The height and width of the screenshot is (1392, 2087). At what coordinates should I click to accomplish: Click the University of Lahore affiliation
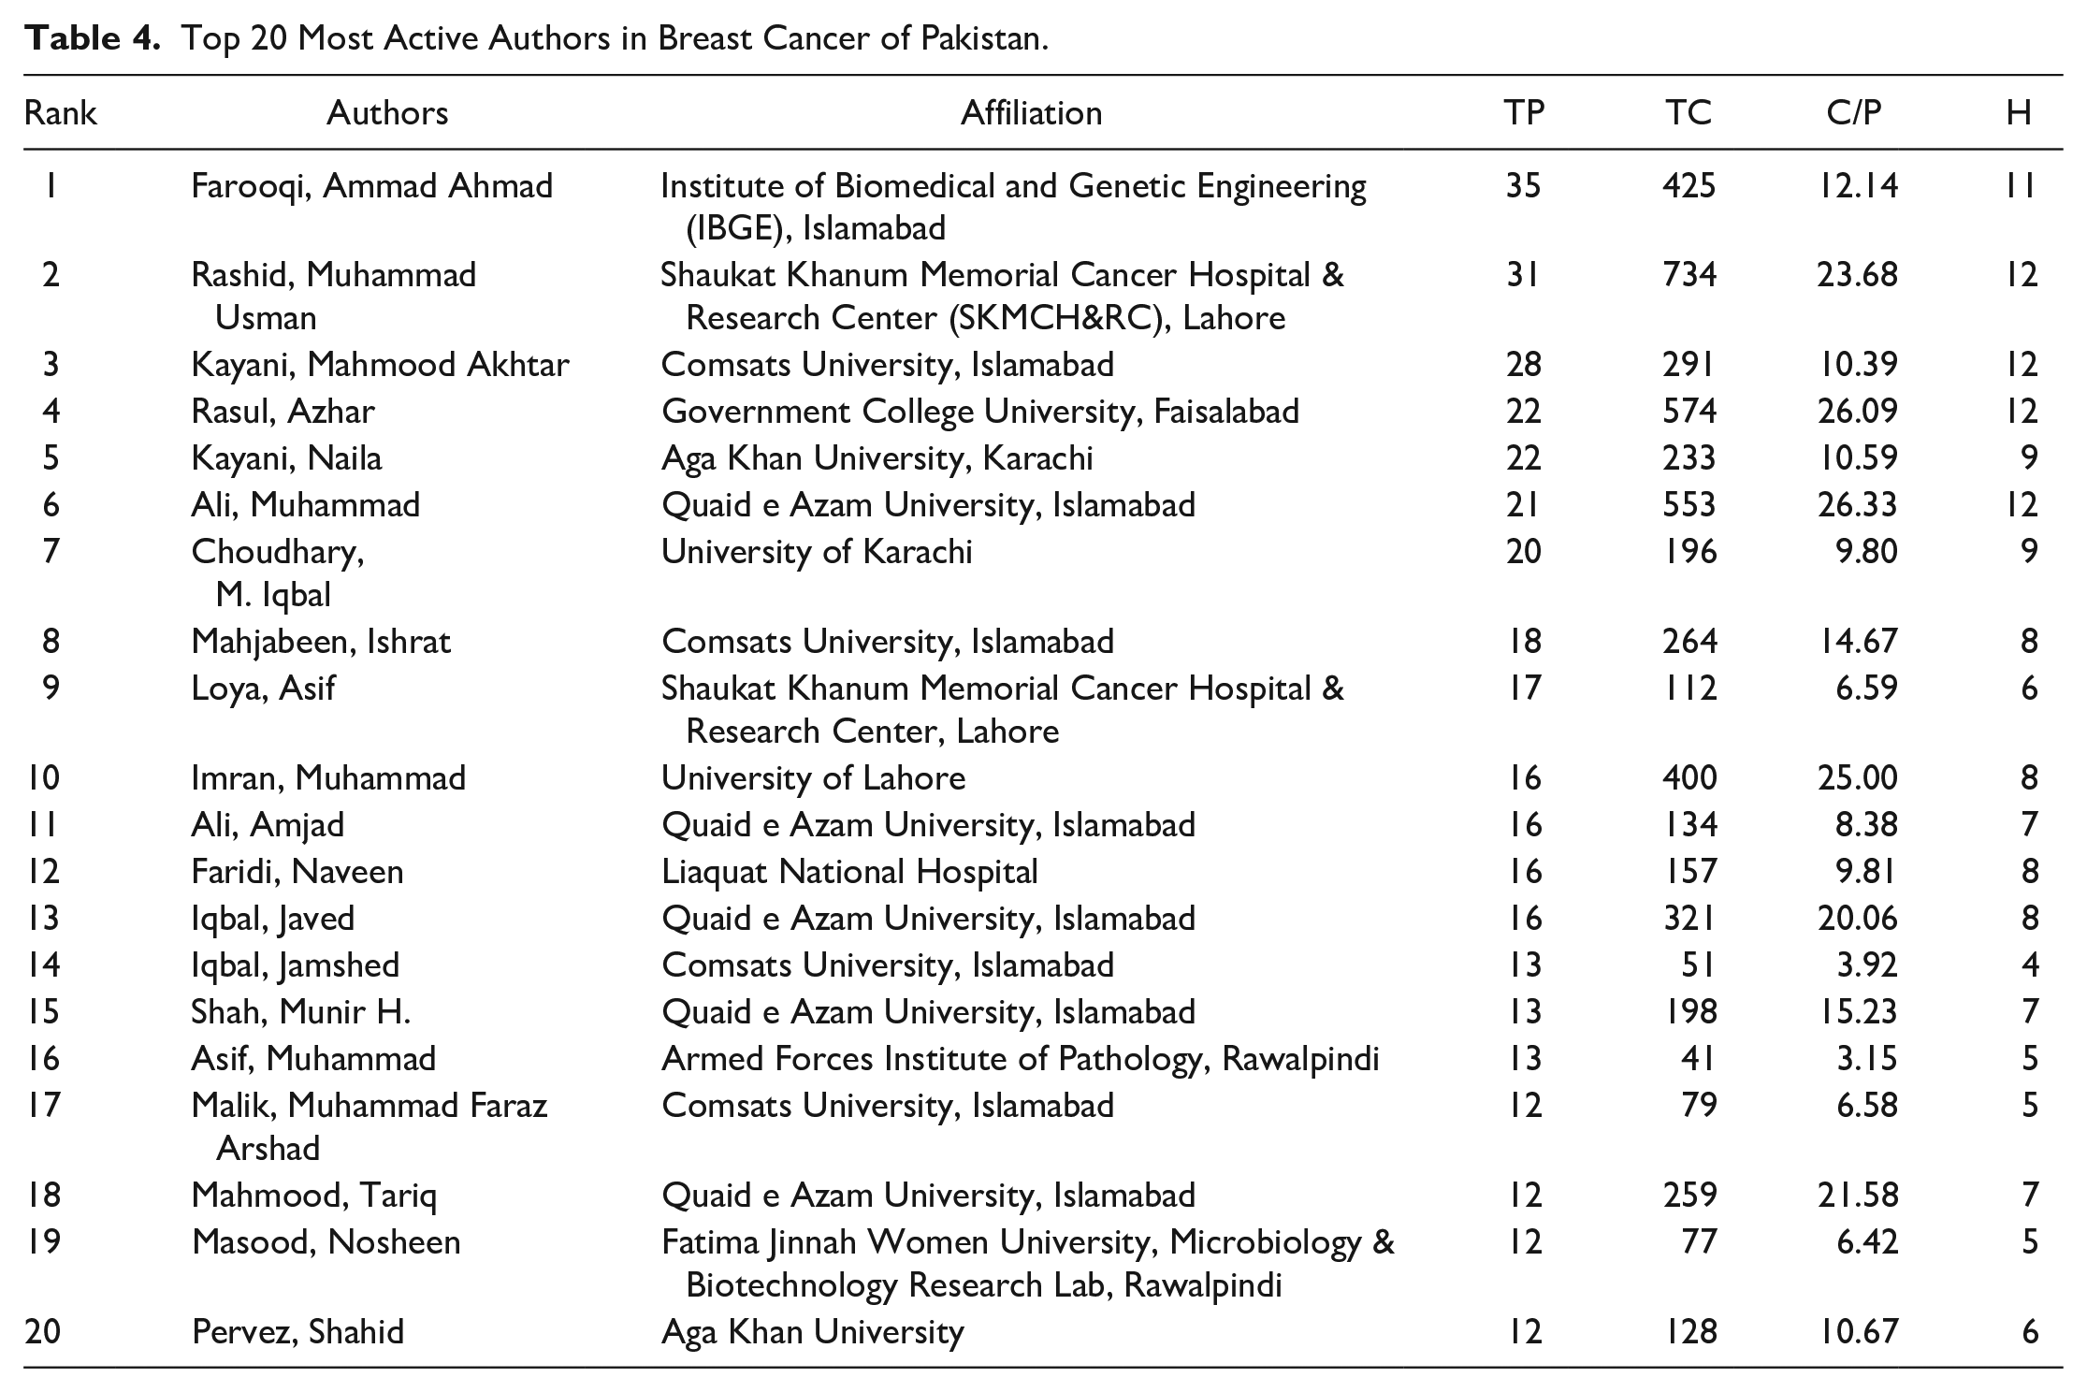[814, 777]
